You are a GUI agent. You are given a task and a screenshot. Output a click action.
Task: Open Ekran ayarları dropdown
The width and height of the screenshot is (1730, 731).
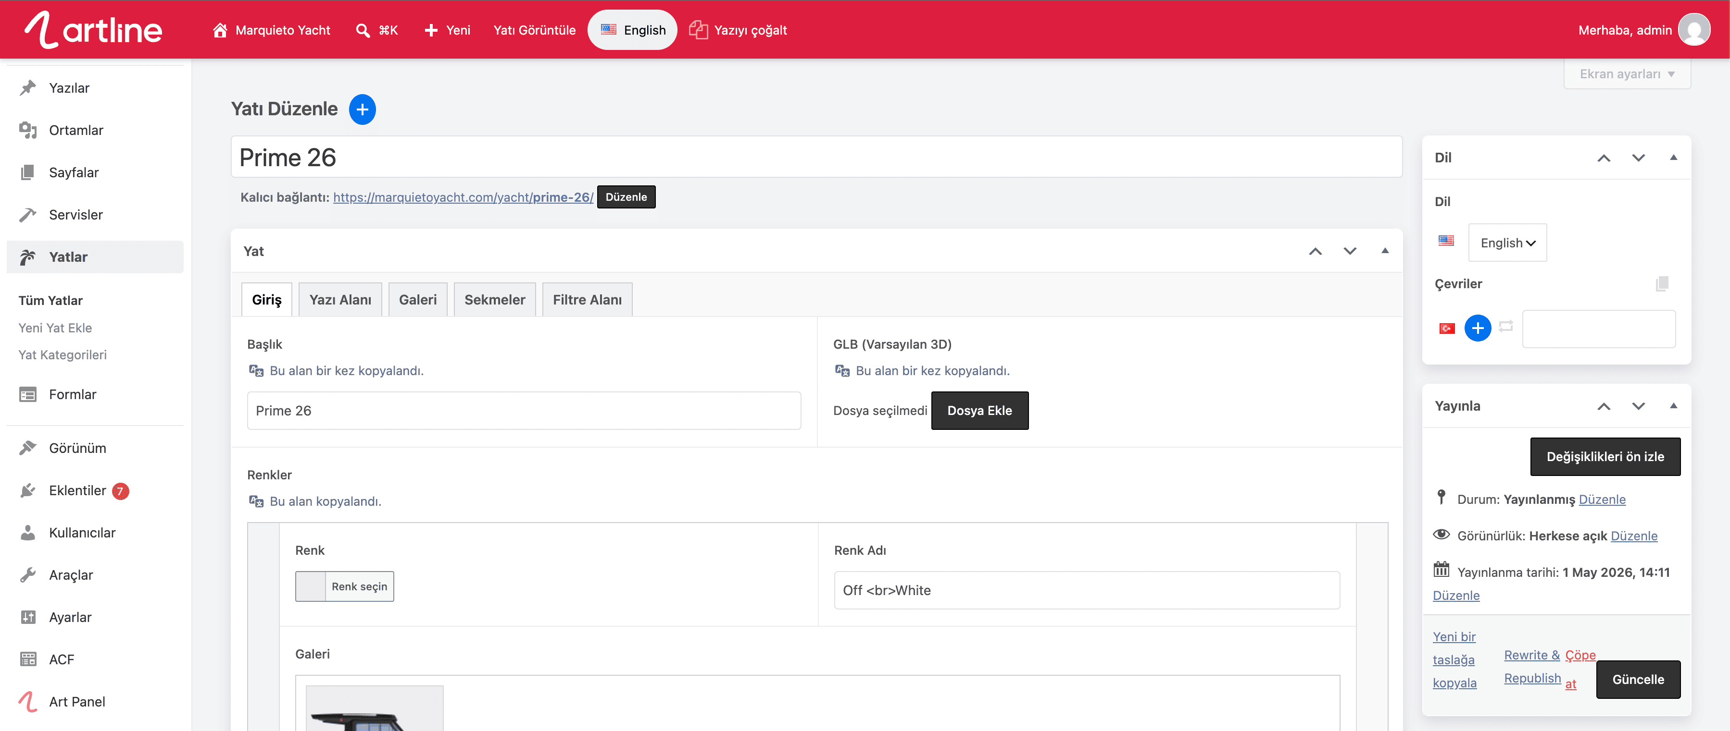(x=1627, y=74)
